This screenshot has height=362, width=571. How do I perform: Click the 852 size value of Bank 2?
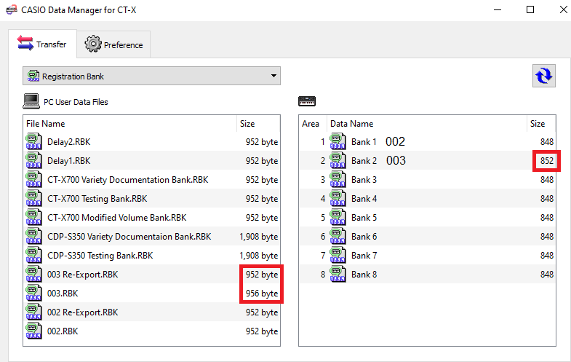point(547,161)
